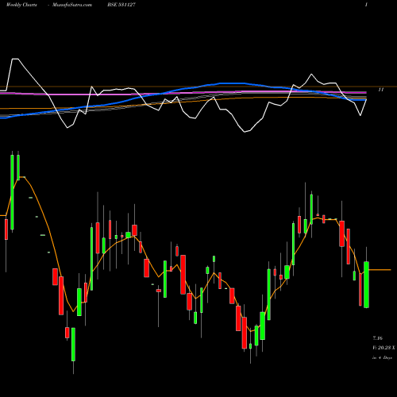Click the lowest green candlestick near chart bottom left

pos(73,345)
